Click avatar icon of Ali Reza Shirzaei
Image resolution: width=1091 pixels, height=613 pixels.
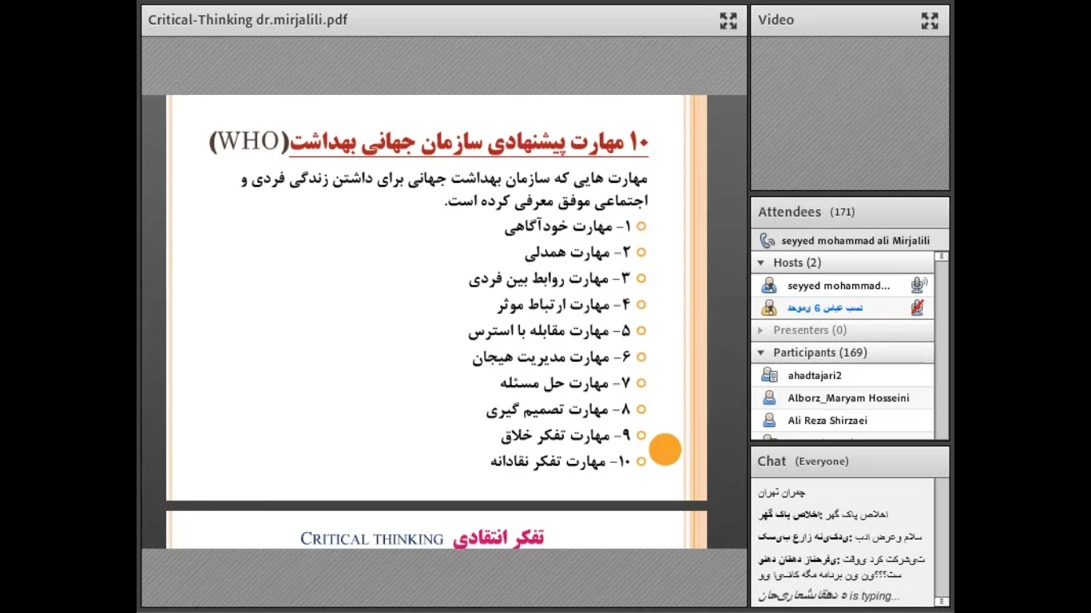(768, 420)
